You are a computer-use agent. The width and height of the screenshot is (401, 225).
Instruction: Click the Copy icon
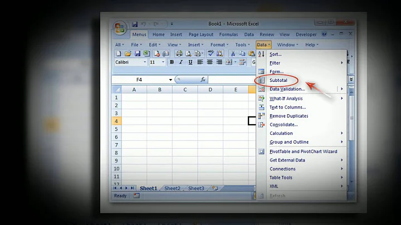pos(242,53)
